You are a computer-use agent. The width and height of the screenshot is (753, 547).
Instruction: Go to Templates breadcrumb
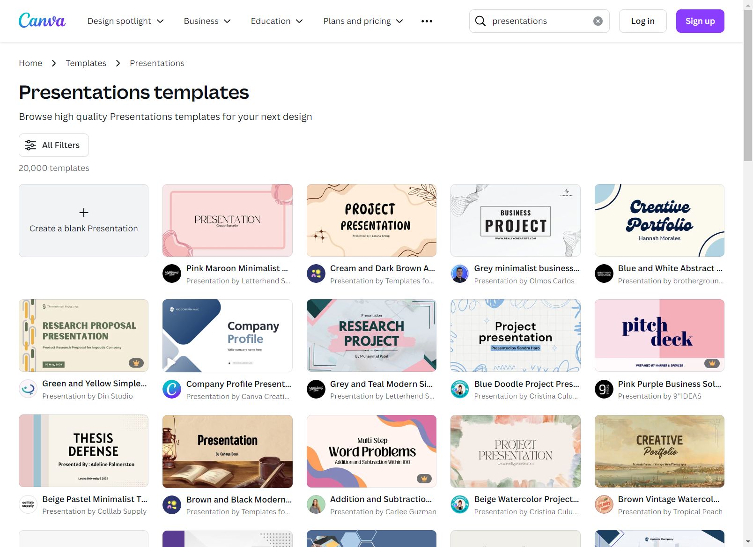pos(86,63)
